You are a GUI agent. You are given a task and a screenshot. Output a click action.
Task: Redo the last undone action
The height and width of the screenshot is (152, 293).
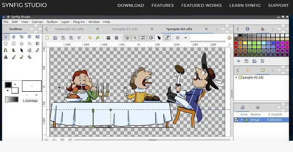pos(98,38)
